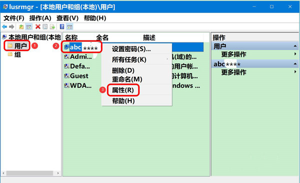Viewport: 300px width, 183px height.
Task: Click the Guest user account icon
Action: point(67,76)
